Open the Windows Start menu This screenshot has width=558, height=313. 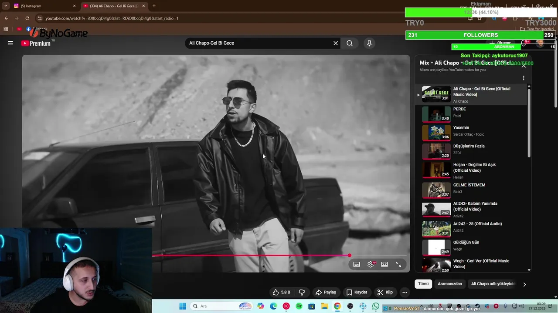pyautogui.click(x=183, y=306)
